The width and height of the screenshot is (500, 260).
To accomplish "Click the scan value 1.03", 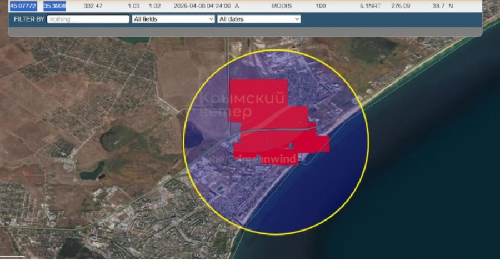I will (x=133, y=6).
